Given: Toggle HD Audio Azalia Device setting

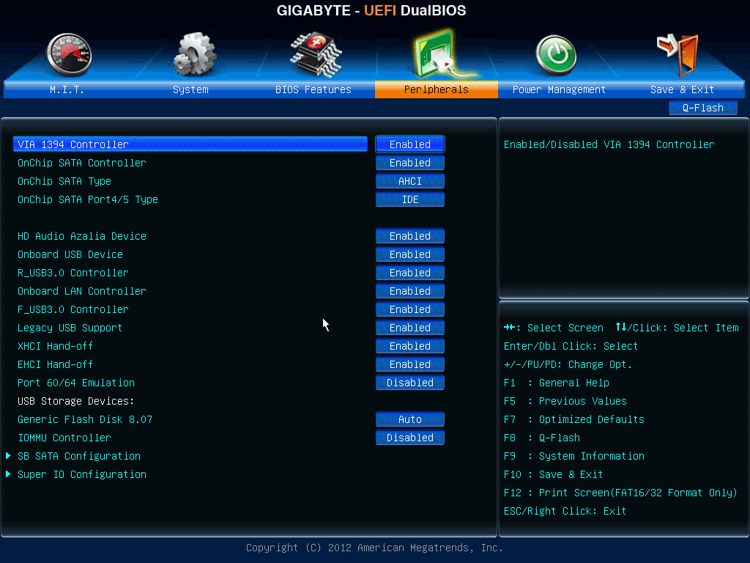Looking at the screenshot, I should pos(410,236).
